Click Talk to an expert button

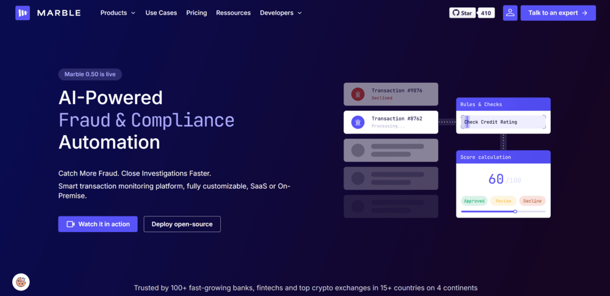pos(558,13)
